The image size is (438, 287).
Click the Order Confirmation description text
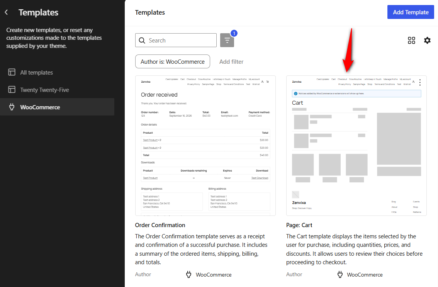(201, 249)
